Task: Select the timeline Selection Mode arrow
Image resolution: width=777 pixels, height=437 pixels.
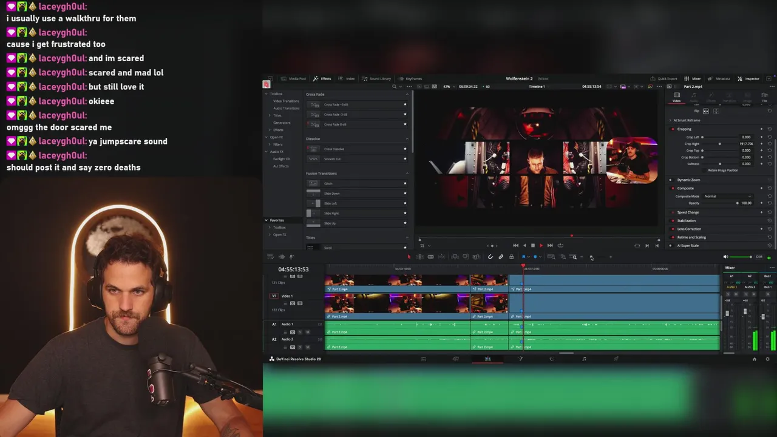Action: tap(409, 257)
